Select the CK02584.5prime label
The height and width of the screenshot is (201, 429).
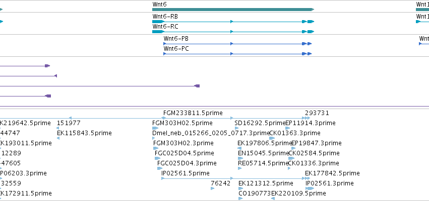pyautogui.click(x=314, y=153)
